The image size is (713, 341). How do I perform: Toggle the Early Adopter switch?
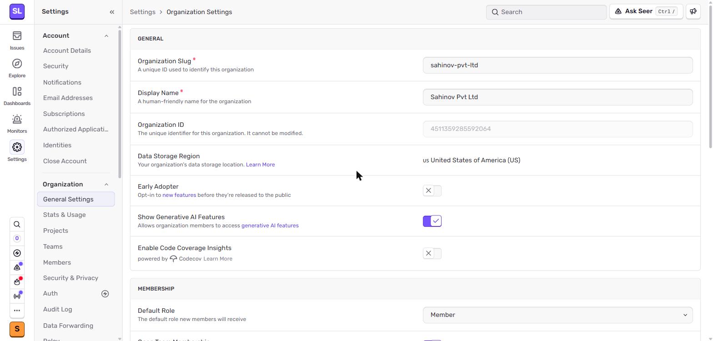432,191
